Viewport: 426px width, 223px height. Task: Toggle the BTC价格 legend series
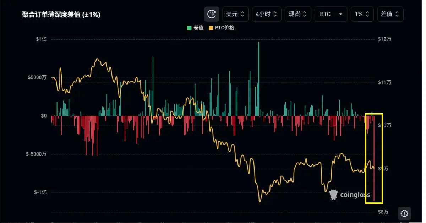point(222,28)
